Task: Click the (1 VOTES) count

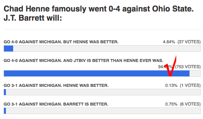Action: [x=190, y=86]
